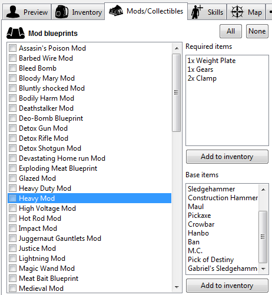This screenshot has height=295, width=272.
Task: Check Deo-Bomb Blueprint checkbox
Action: pos(12,118)
